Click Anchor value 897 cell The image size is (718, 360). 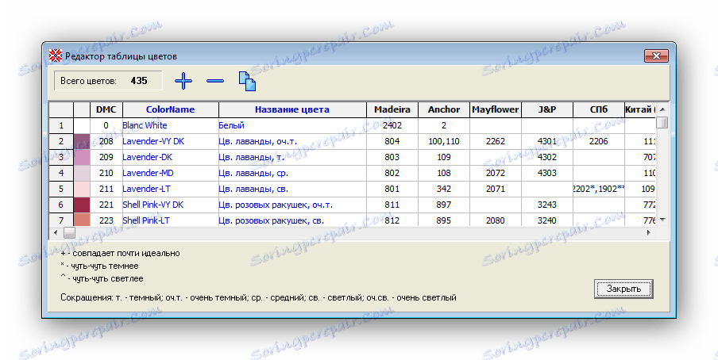coord(444,205)
